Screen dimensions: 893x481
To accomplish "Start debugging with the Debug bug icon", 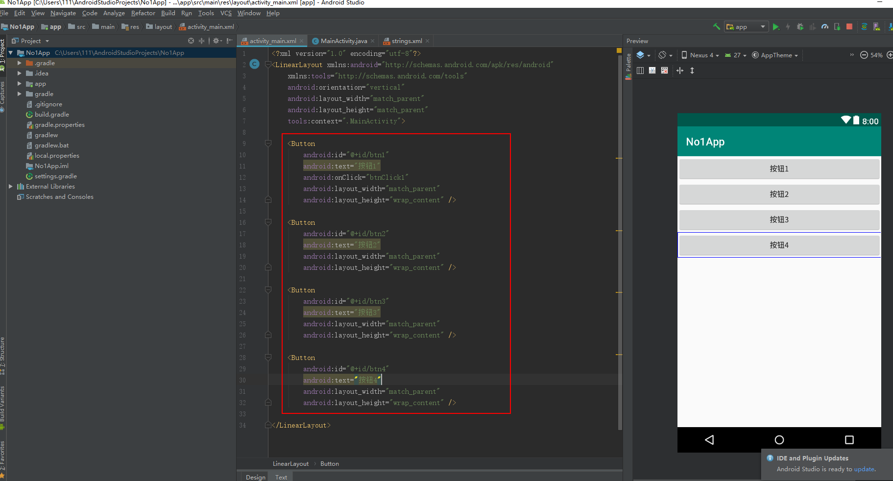I will pyautogui.click(x=800, y=27).
